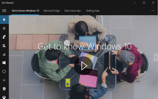158x99 pixels.
Task: Open the hamburger navigation menu
Action: [x=4, y=11]
